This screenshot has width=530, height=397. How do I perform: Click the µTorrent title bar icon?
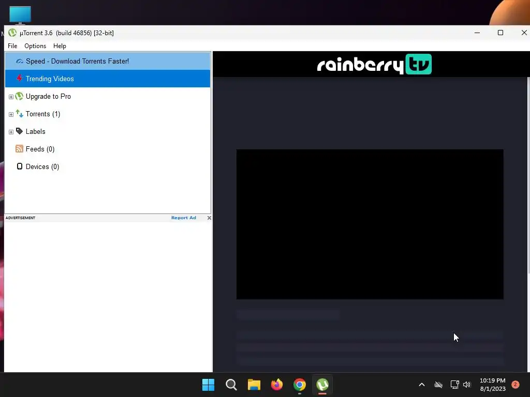pyautogui.click(x=12, y=33)
